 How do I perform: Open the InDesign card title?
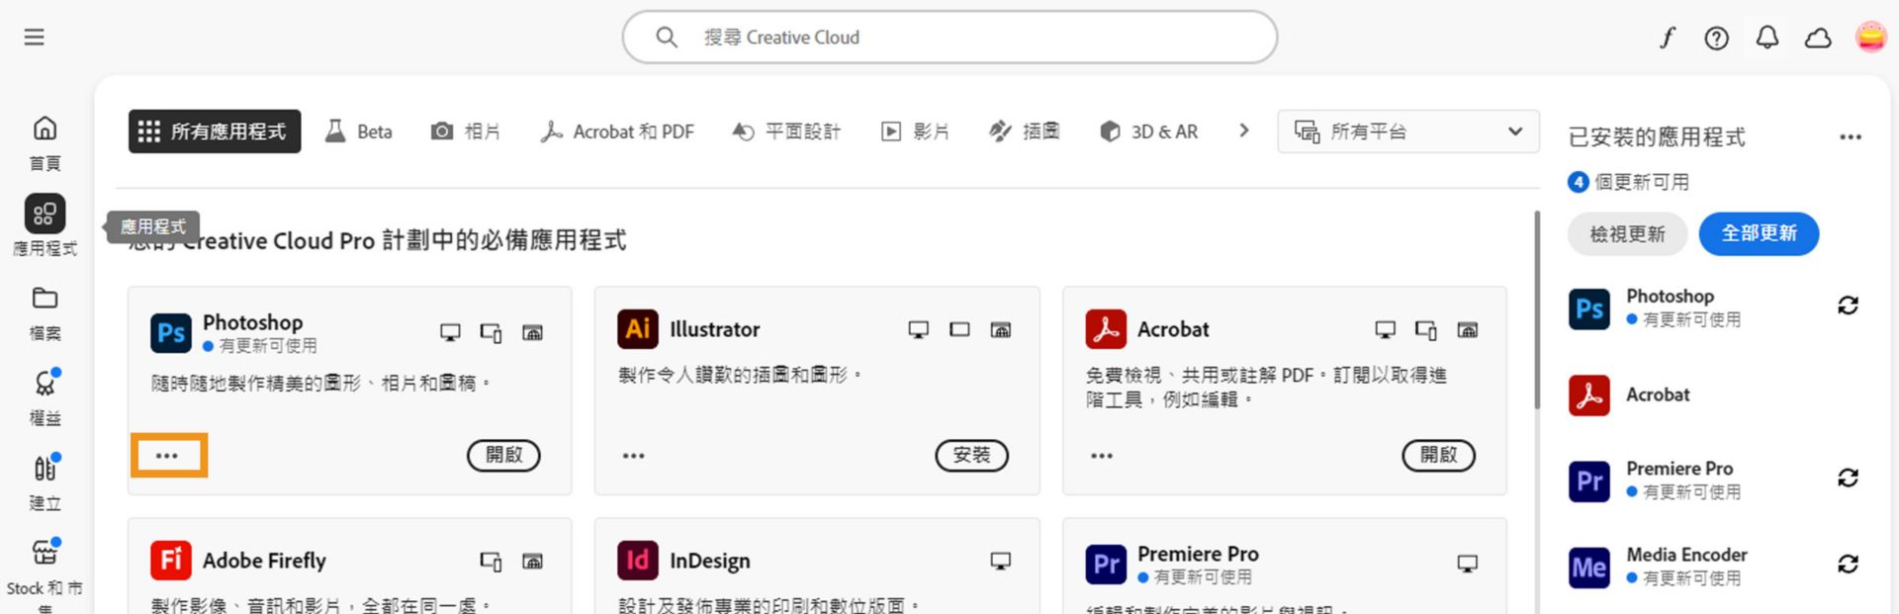click(x=709, y=561)
